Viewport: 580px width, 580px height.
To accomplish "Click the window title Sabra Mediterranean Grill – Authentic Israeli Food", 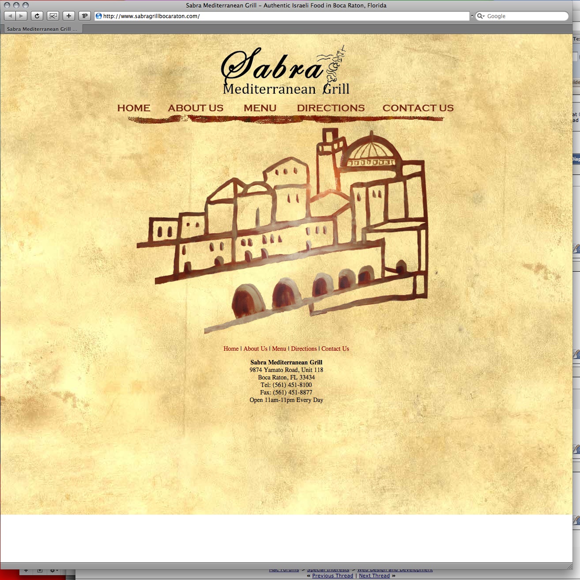I will point(286,5).
